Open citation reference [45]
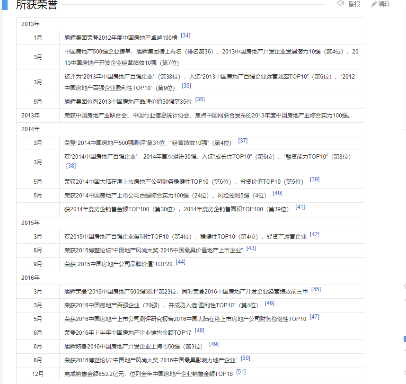This screenshot has height=384, width=406. click(316, 289)
